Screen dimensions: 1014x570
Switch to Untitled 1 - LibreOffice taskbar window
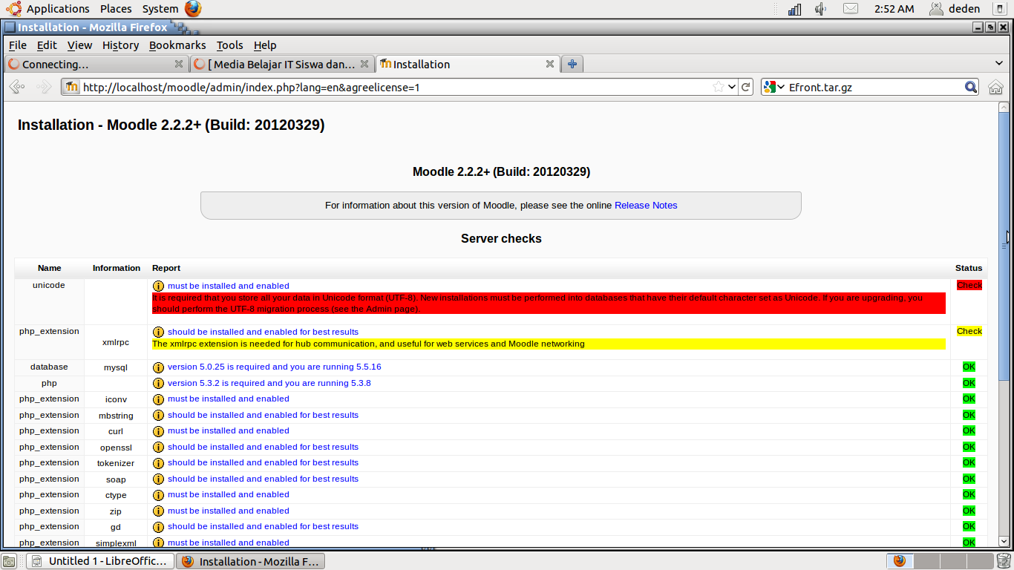[101, 561]
